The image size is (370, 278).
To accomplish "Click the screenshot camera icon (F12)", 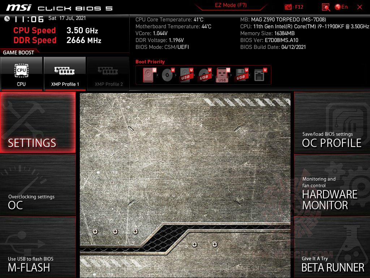I will (x=288, y=7).
